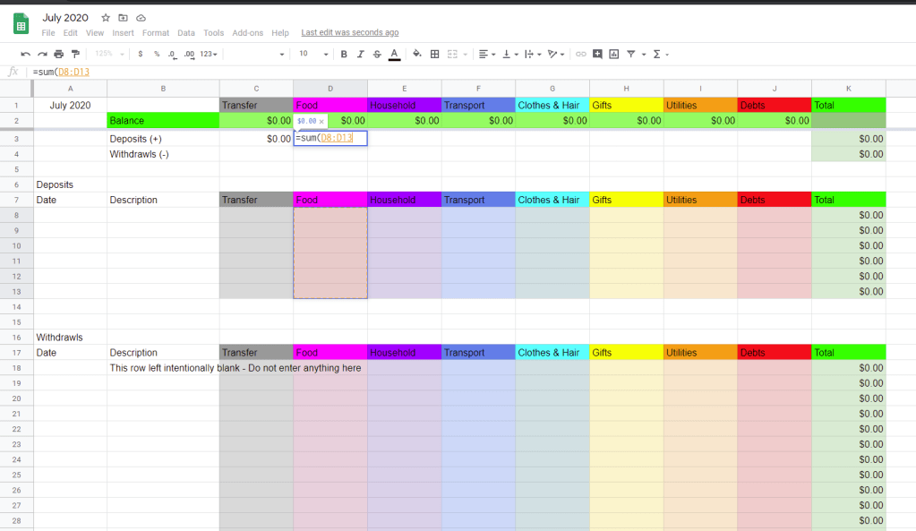Expand the 123 number format dropdown

pos(208,55)
